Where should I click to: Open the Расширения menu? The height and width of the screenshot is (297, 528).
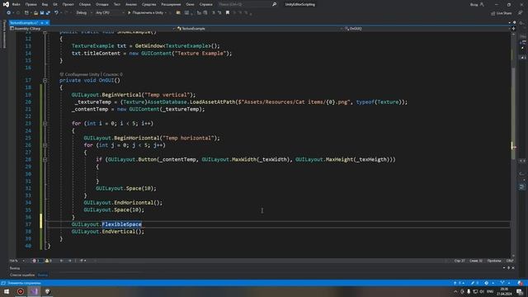point(171,4)
